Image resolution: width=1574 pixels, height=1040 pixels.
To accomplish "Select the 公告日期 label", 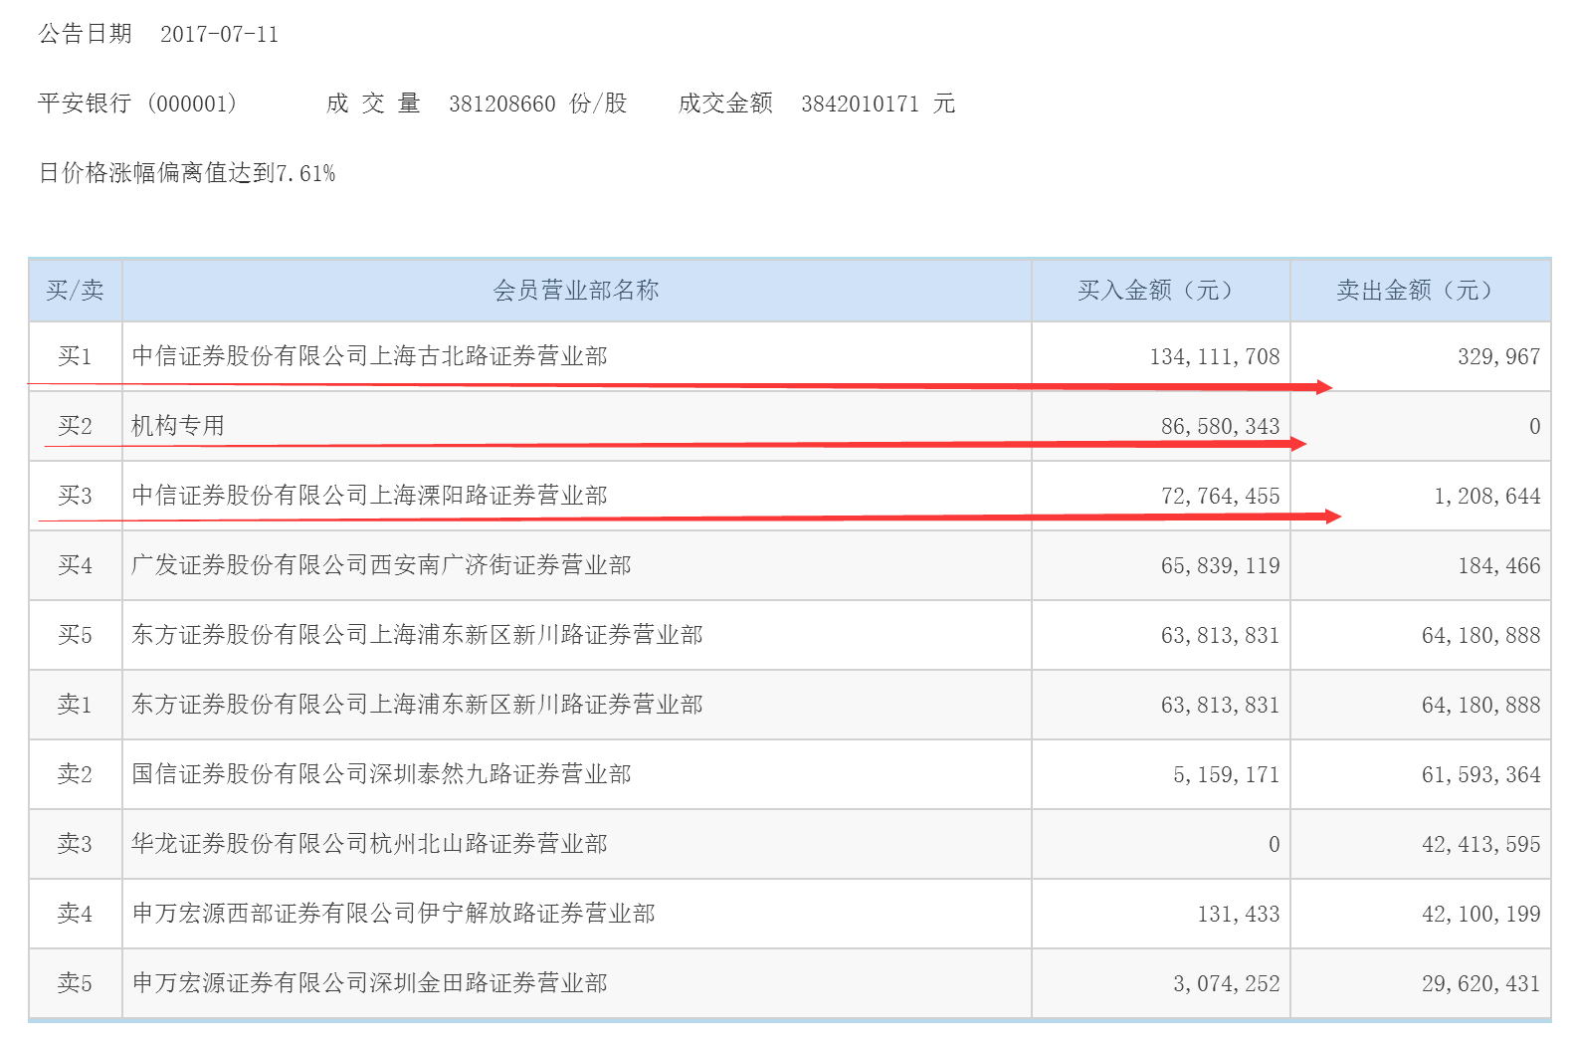I will 85,34.
